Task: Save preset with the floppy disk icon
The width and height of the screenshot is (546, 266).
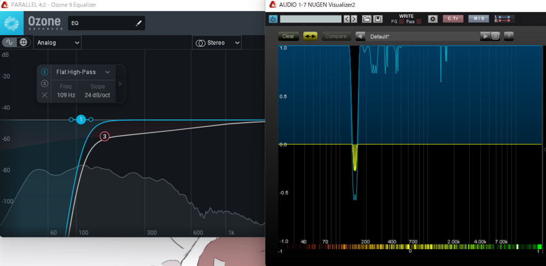Action: pyautogui.click(x=378, y=19)
